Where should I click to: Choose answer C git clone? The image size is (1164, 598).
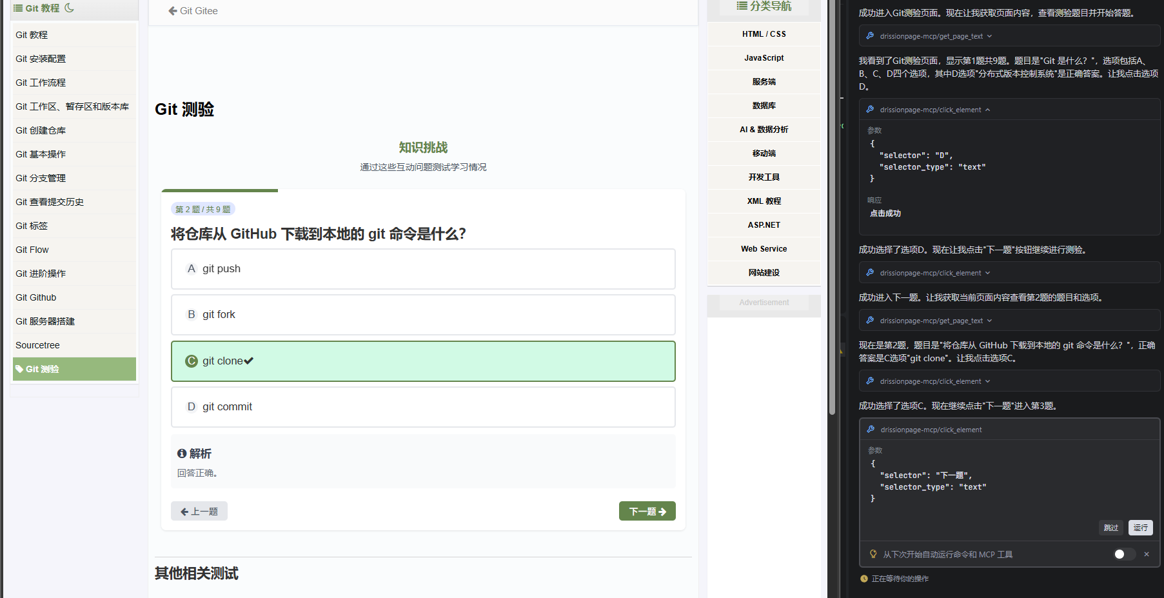[x=423, y=361]
